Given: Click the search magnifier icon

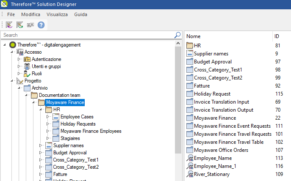Looking at the screenshot, I should pos(177,35).
